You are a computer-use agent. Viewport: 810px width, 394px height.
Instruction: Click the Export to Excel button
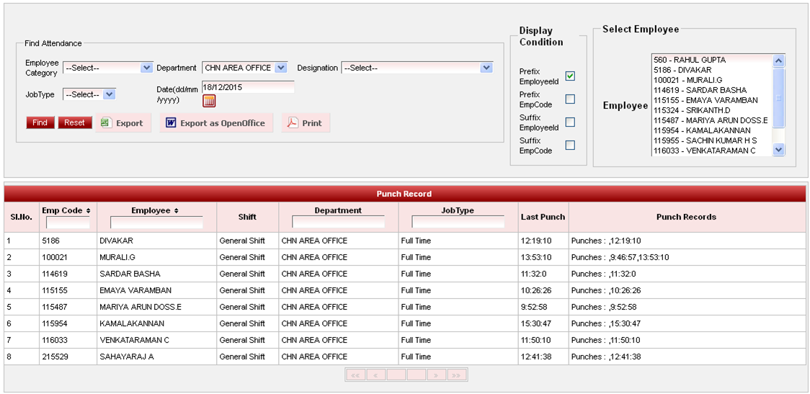[123, 123]
